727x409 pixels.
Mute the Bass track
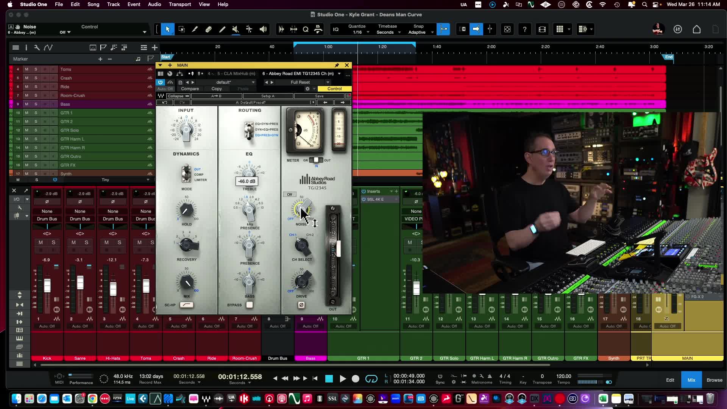[27, 104]
